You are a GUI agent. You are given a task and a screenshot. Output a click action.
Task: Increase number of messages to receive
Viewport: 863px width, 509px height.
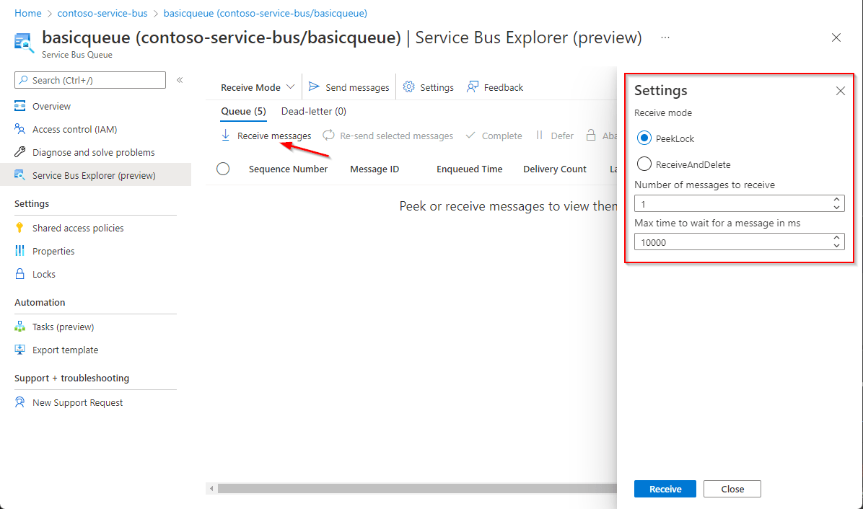(836, 200)
